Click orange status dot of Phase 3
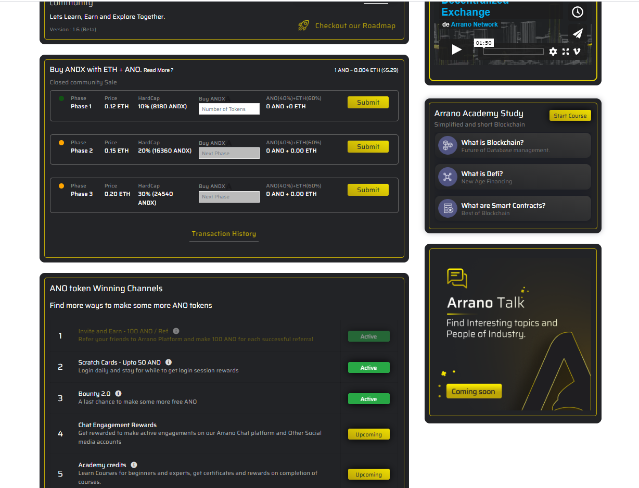Image resolution: width=639 pixels, height=488 pixels. tap(61, 186)
